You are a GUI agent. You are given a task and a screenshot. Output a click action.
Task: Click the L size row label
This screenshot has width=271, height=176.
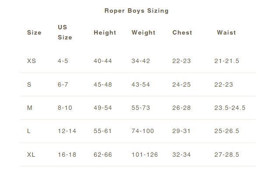[x=29, y=131]
